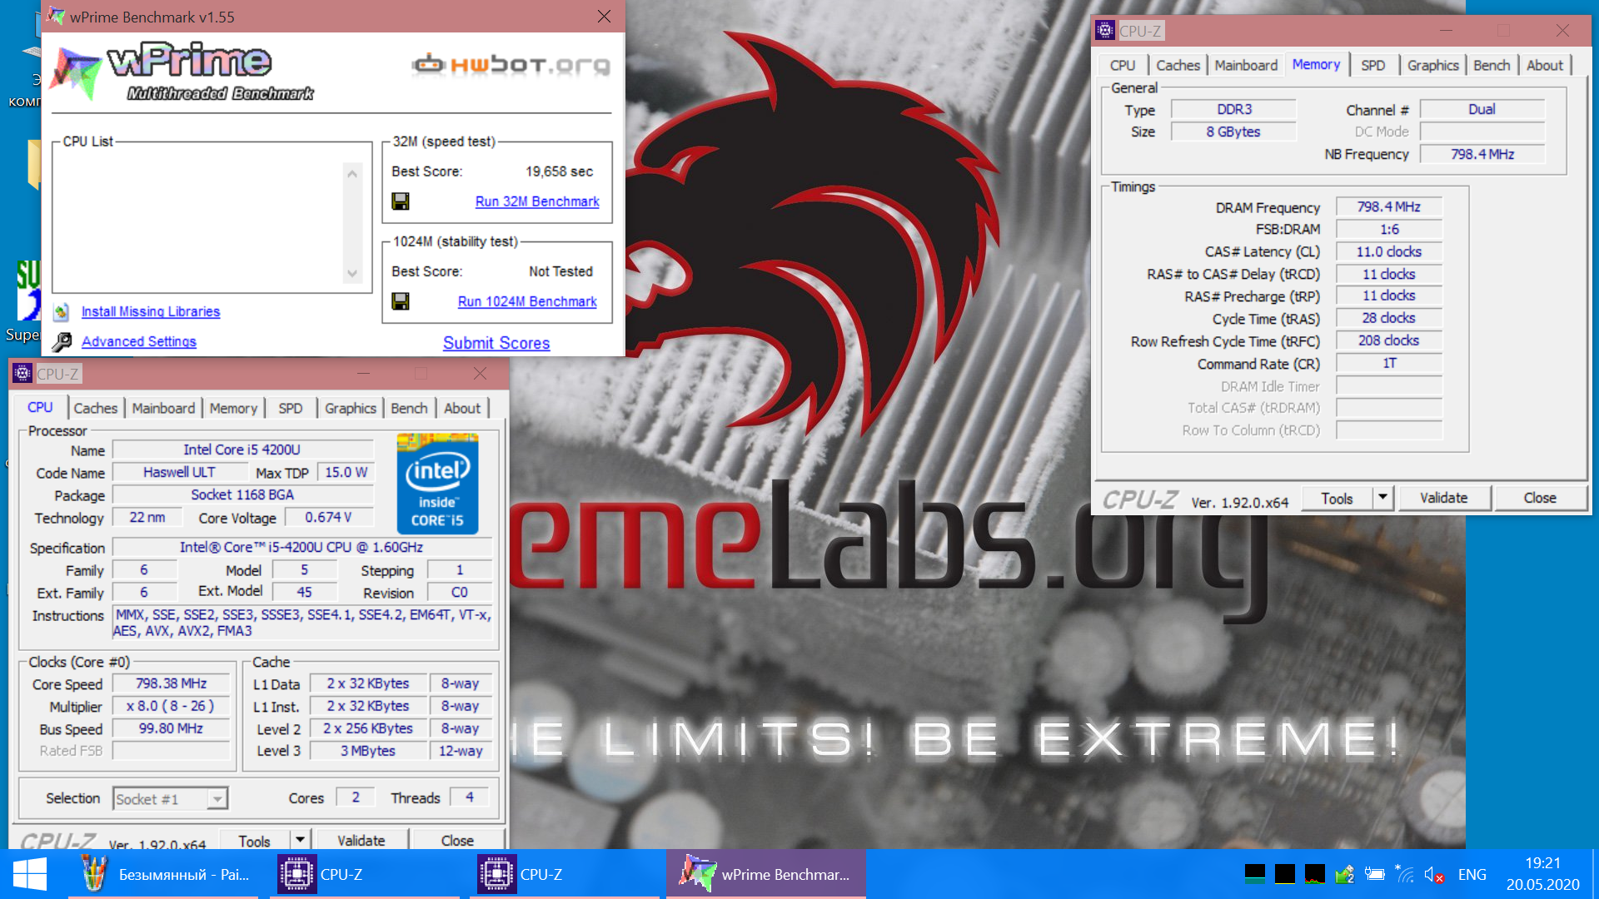Screen dimensions: 1599x899
Task: Click the wrench icon beside Advanced Settings
Action: point(62,342)
